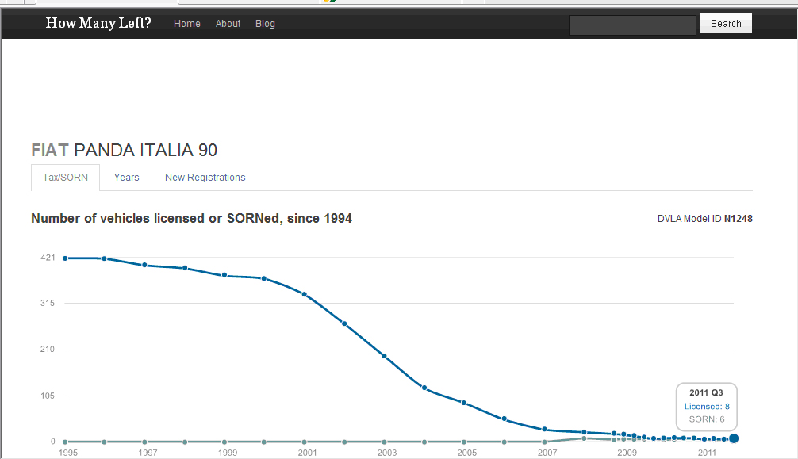The image size is (798, 459).
Task: Select the FIAT make heading
Action: pos(50,150)
